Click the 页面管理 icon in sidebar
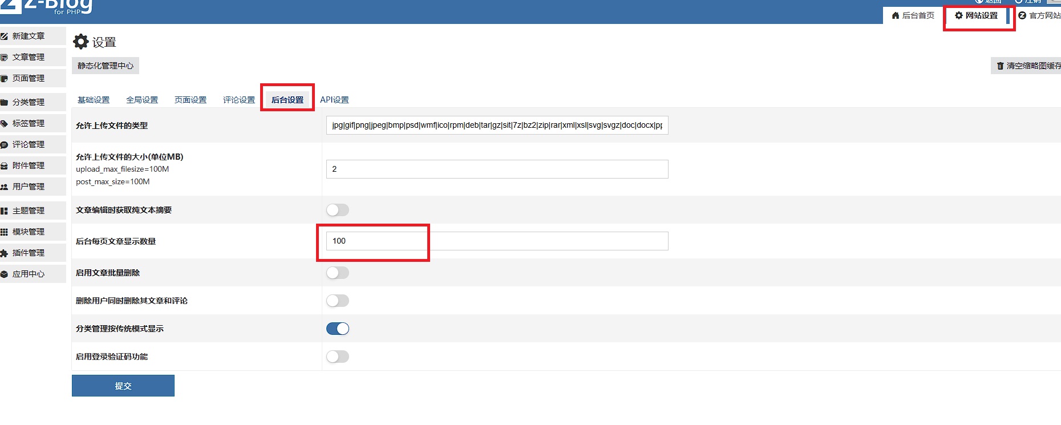The height and width of the screenshot is (425, 1061). [4, 79]
